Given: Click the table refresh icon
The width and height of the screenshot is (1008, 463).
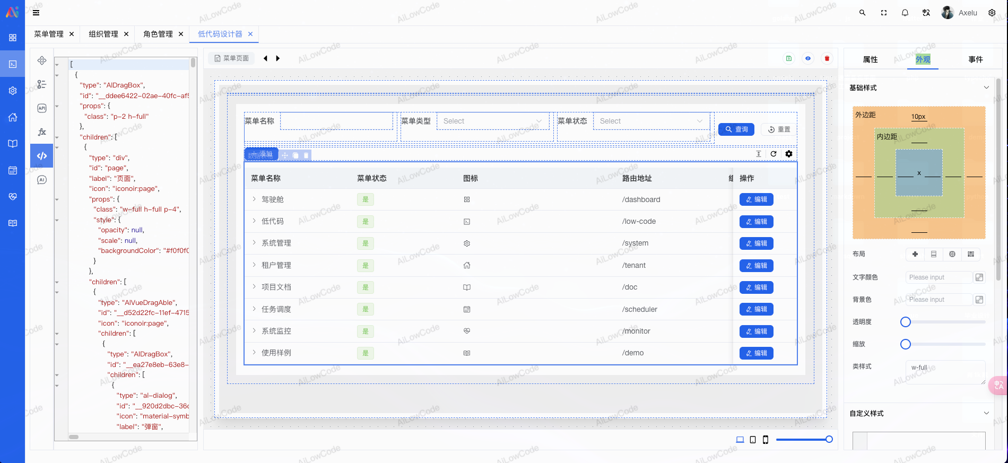Looking at the screenshot, I should point(774,154).
